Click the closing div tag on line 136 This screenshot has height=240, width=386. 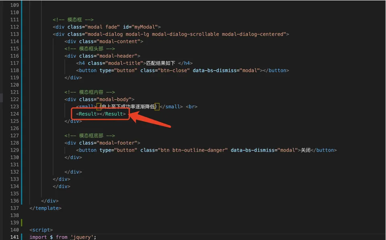(x=50, y=201)
